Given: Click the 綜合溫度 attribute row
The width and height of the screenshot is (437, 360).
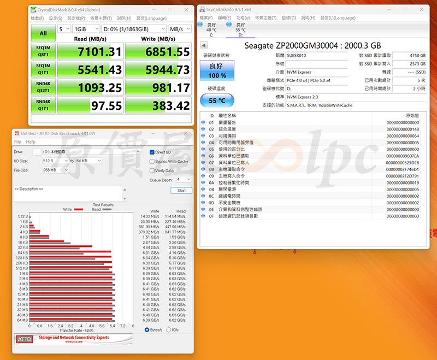Looking at the screenshot, I should click(310, 129).
